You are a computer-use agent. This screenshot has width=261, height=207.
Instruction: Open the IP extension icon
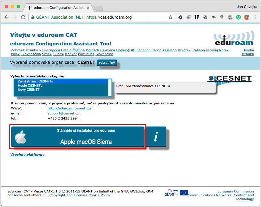click(x=197, y=17)
